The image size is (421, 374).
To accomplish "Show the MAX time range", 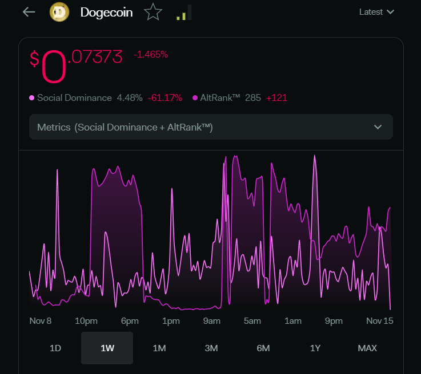I will 367,348.
